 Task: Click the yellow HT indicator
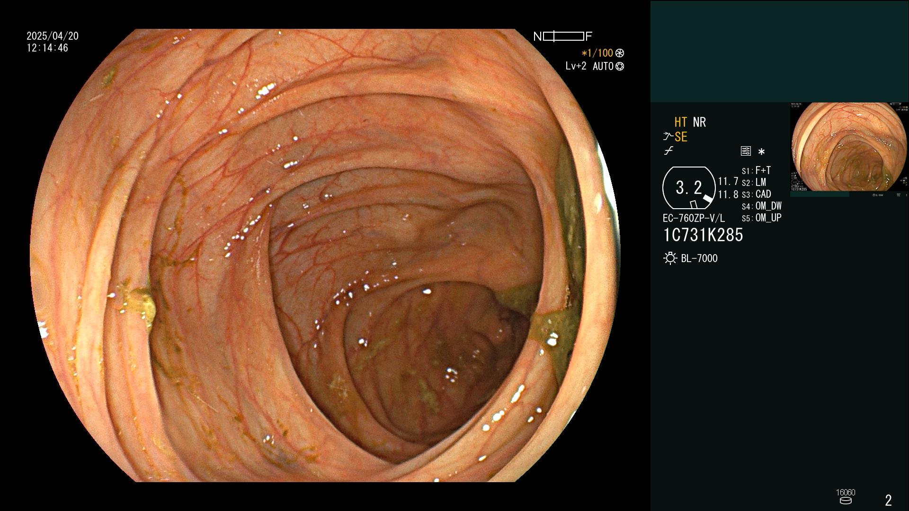(681, 122)
